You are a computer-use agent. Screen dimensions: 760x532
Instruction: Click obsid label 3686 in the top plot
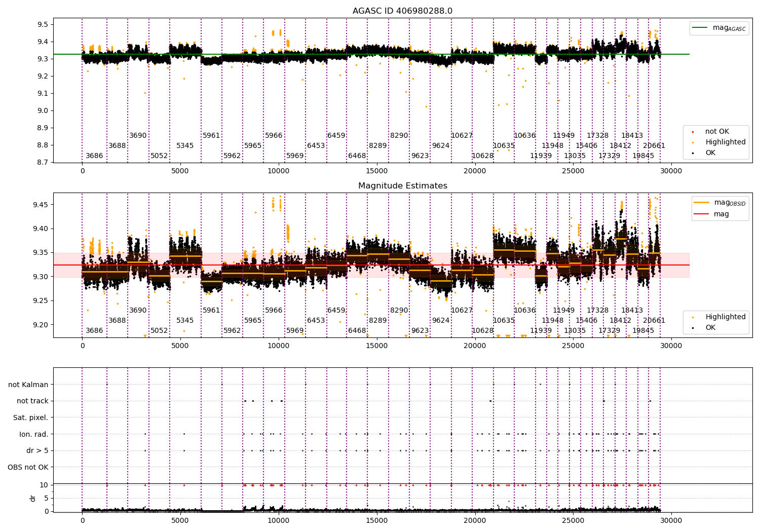[x=94, y=156]
